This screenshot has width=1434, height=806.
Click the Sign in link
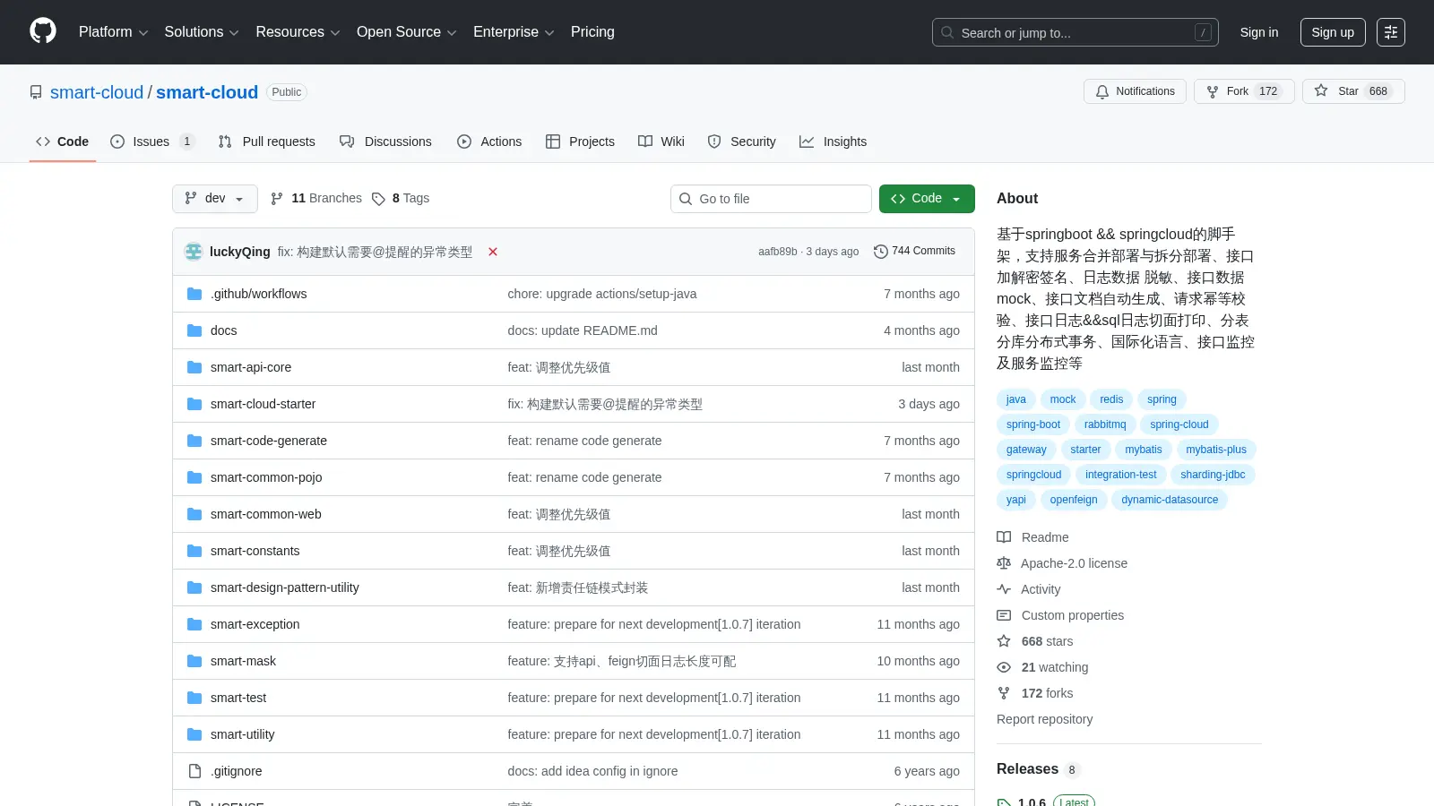click(x=1259, y=32)
